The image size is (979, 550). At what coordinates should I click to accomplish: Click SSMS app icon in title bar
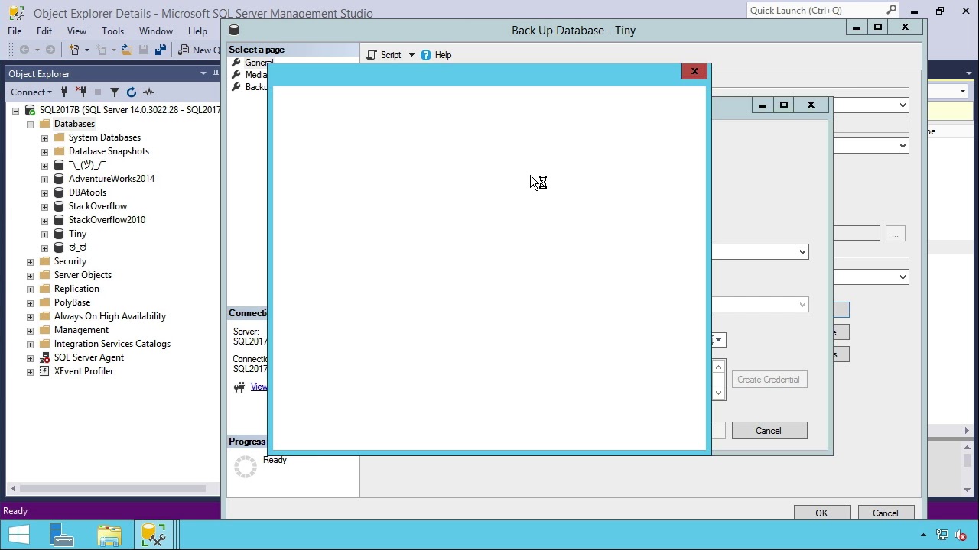tap(16, 13)
